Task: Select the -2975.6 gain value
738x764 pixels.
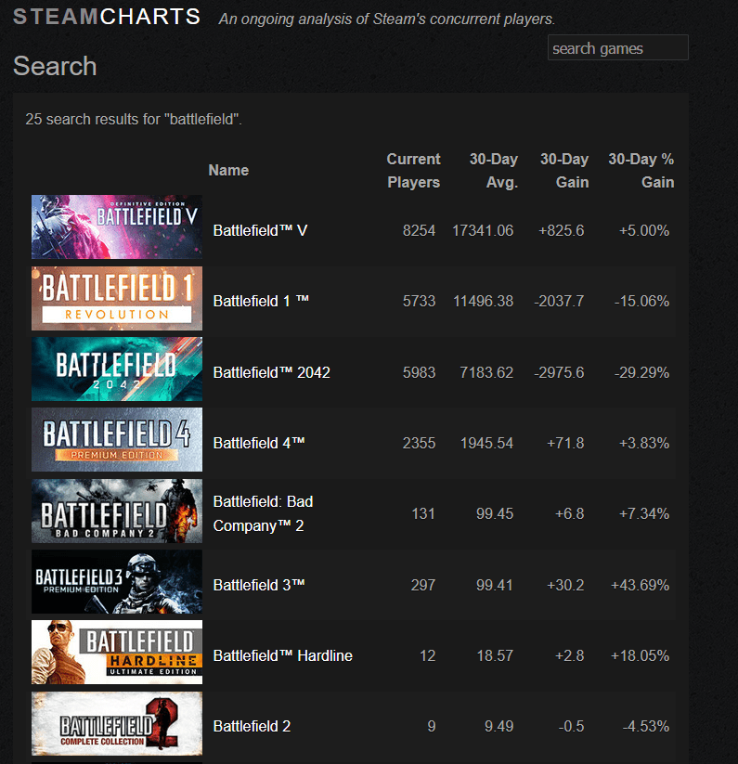Action: [x=559, y=372]
